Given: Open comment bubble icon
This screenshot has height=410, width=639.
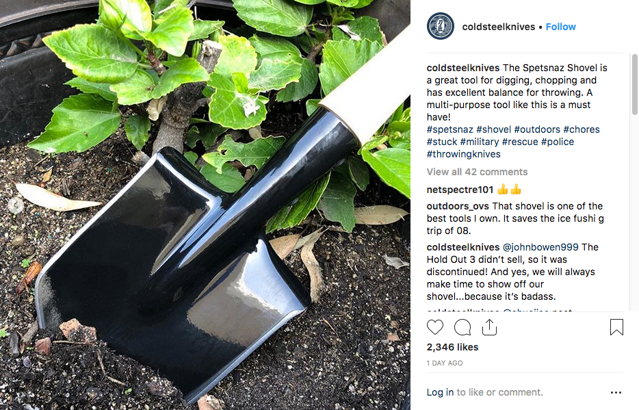Looking at the screenshot, I should 462,327.
